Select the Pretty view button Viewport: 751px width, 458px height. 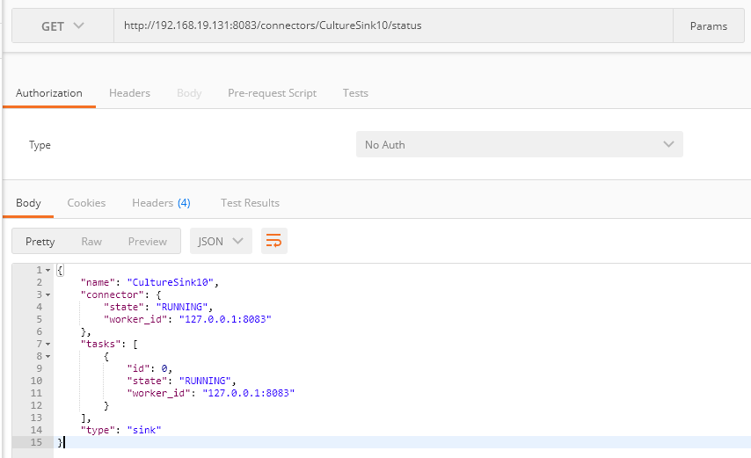(x=40, y=241)
